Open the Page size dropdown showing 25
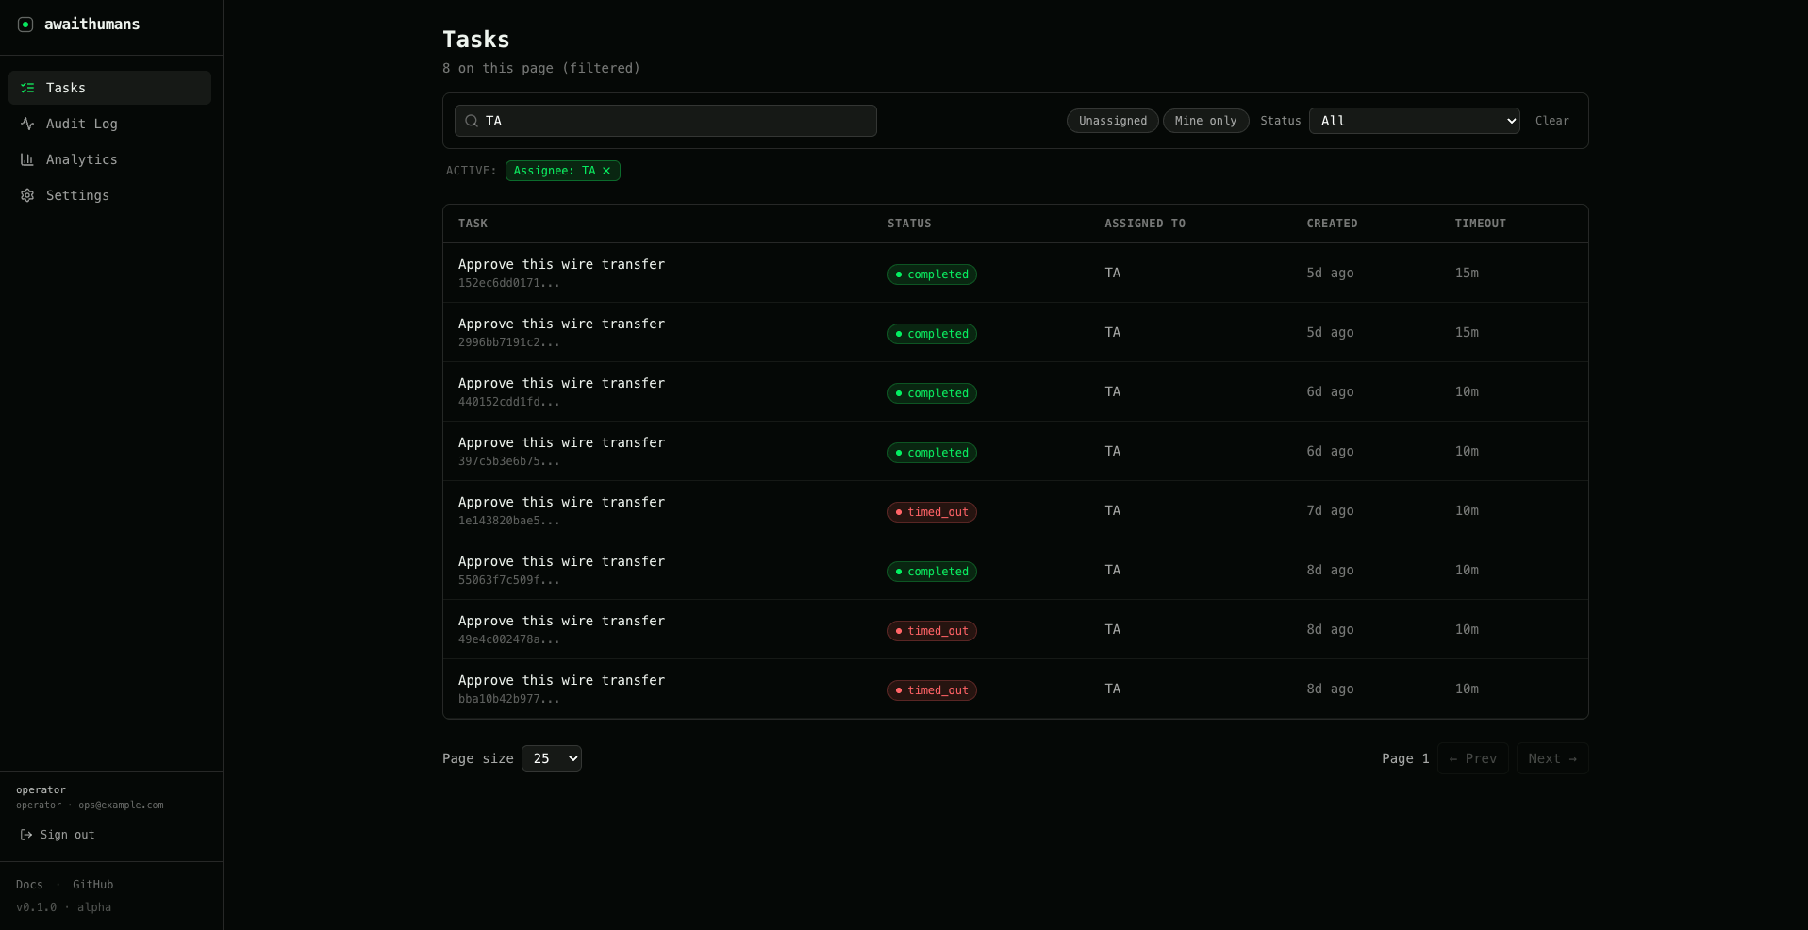 coord(552,758)
